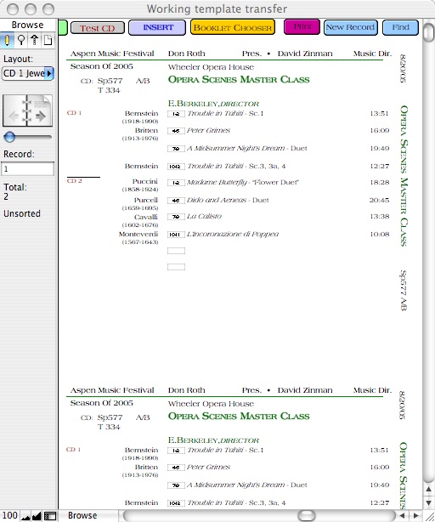Open Browse mode pop-up in bottom bar
This screenshot has width=435, height=522.
point(88,515)
